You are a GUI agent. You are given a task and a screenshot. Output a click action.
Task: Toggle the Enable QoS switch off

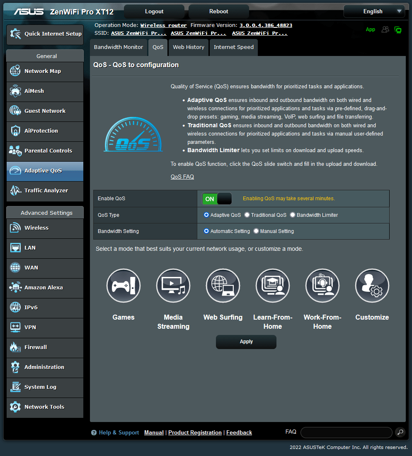(x=217, y=199)
